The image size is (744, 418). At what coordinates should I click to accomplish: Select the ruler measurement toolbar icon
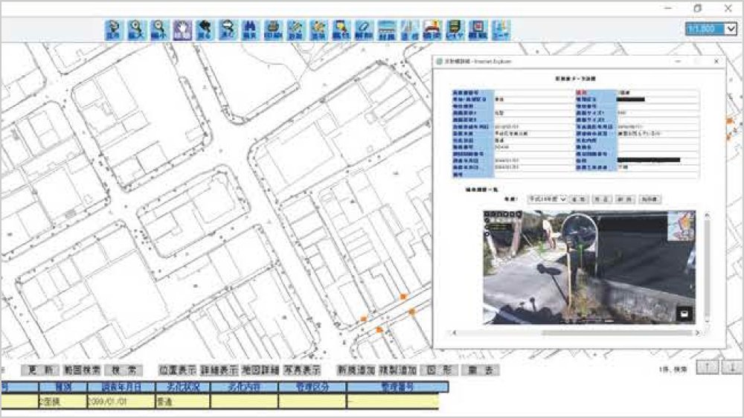[387, 30]
